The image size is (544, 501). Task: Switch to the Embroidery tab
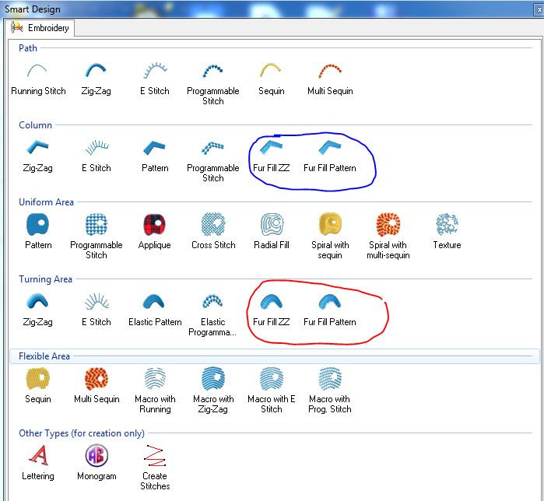(40, 28)
